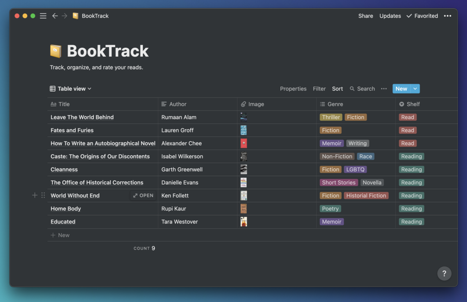Open Leave The World Behind cover thumbnail
The image size is (467, 302).
243,117
